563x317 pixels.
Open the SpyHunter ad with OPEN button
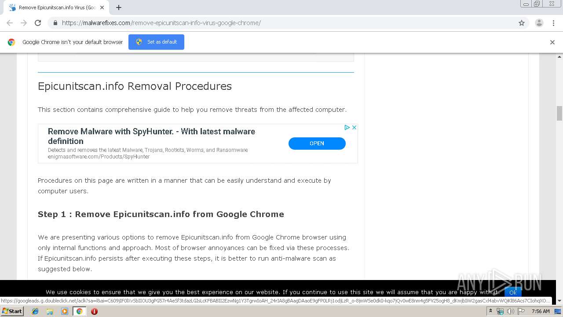pos(317,144)
